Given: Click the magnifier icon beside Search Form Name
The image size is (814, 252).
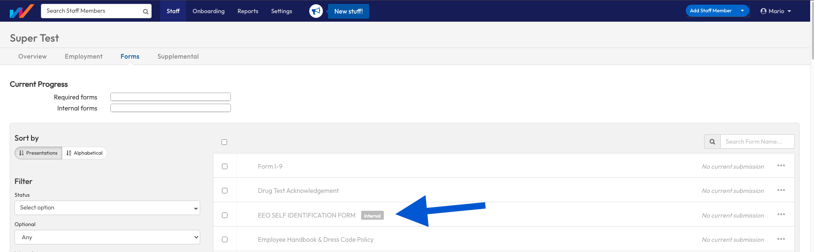Looking at the screenshot, I should click(x=712, y=142).
